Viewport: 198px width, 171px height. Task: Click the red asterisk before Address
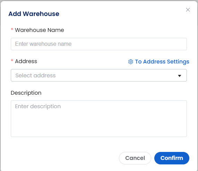[12, 60]
